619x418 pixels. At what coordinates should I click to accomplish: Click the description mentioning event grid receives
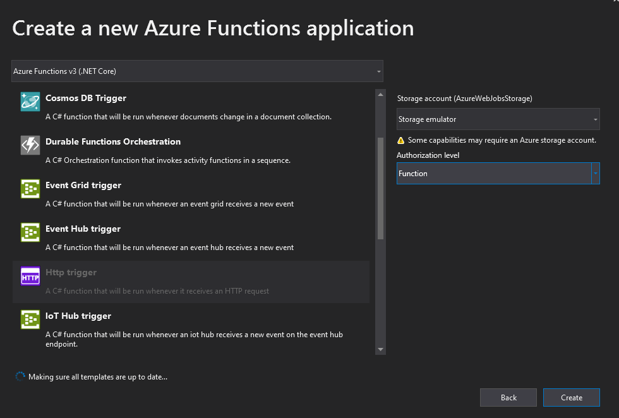pyautogui.click(x=169, y=204)
